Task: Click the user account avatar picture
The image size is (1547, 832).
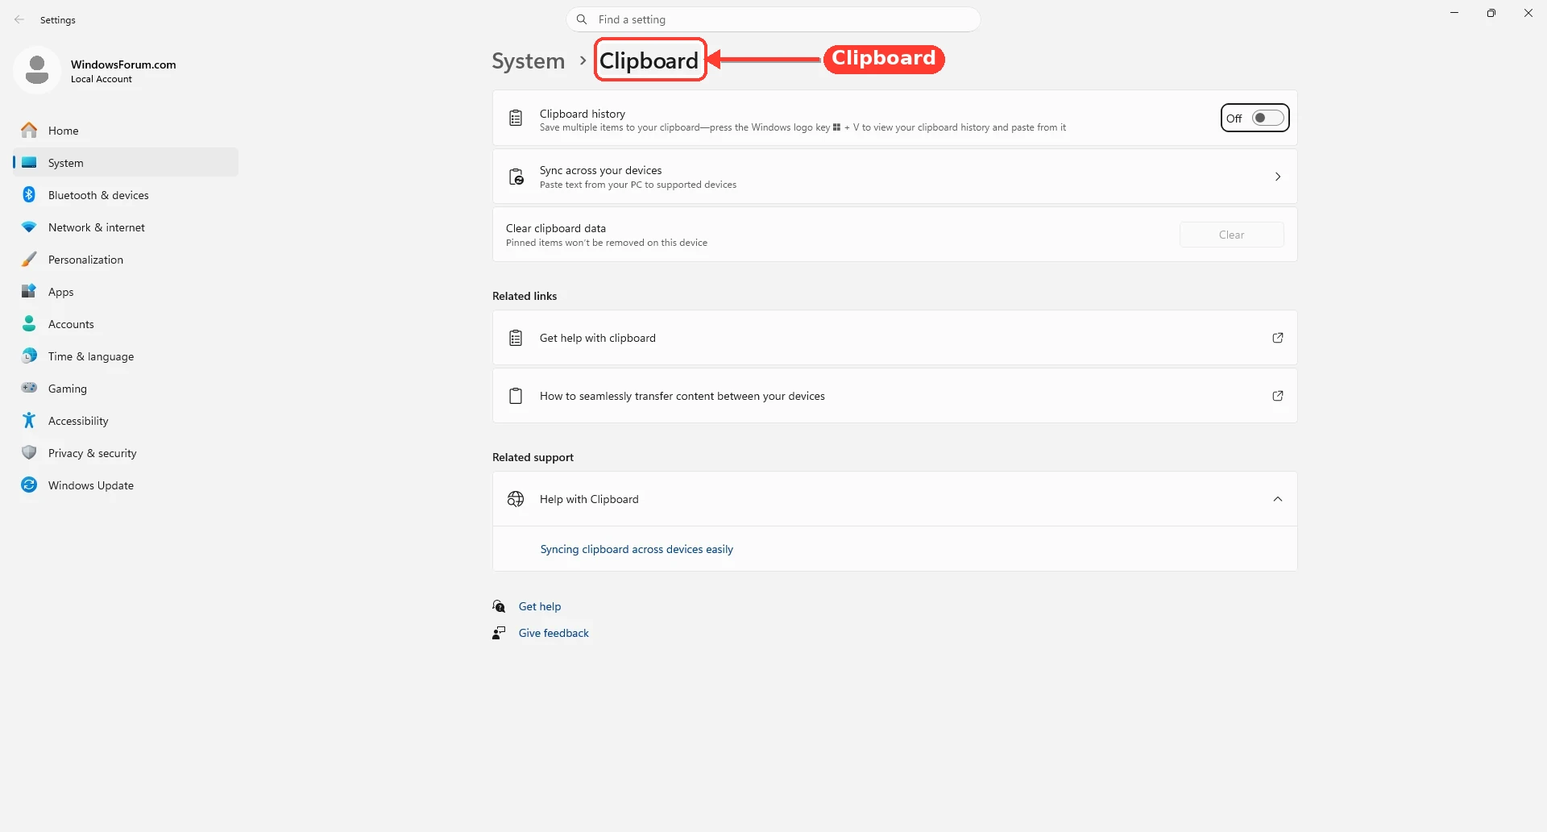Action: [37, 70]
